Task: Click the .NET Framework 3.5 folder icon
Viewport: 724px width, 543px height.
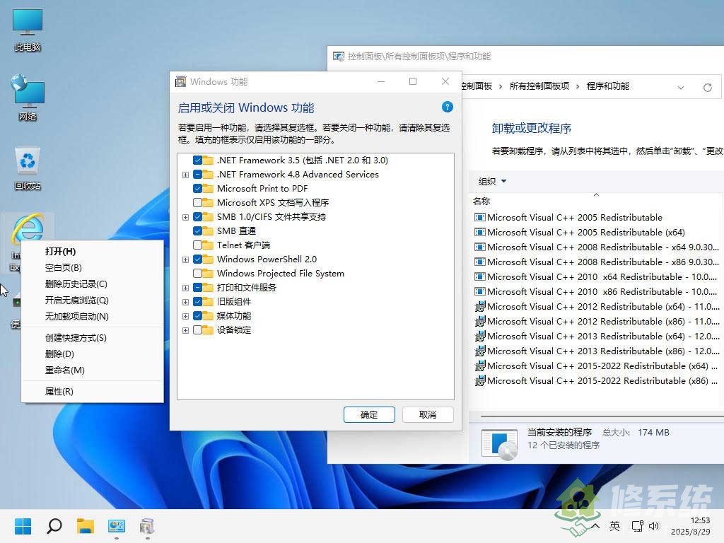Action: [209, 160]
